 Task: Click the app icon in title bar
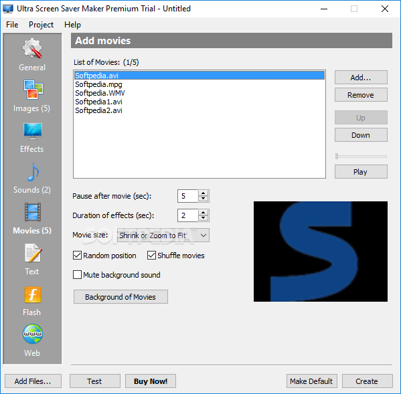point(8,9)
